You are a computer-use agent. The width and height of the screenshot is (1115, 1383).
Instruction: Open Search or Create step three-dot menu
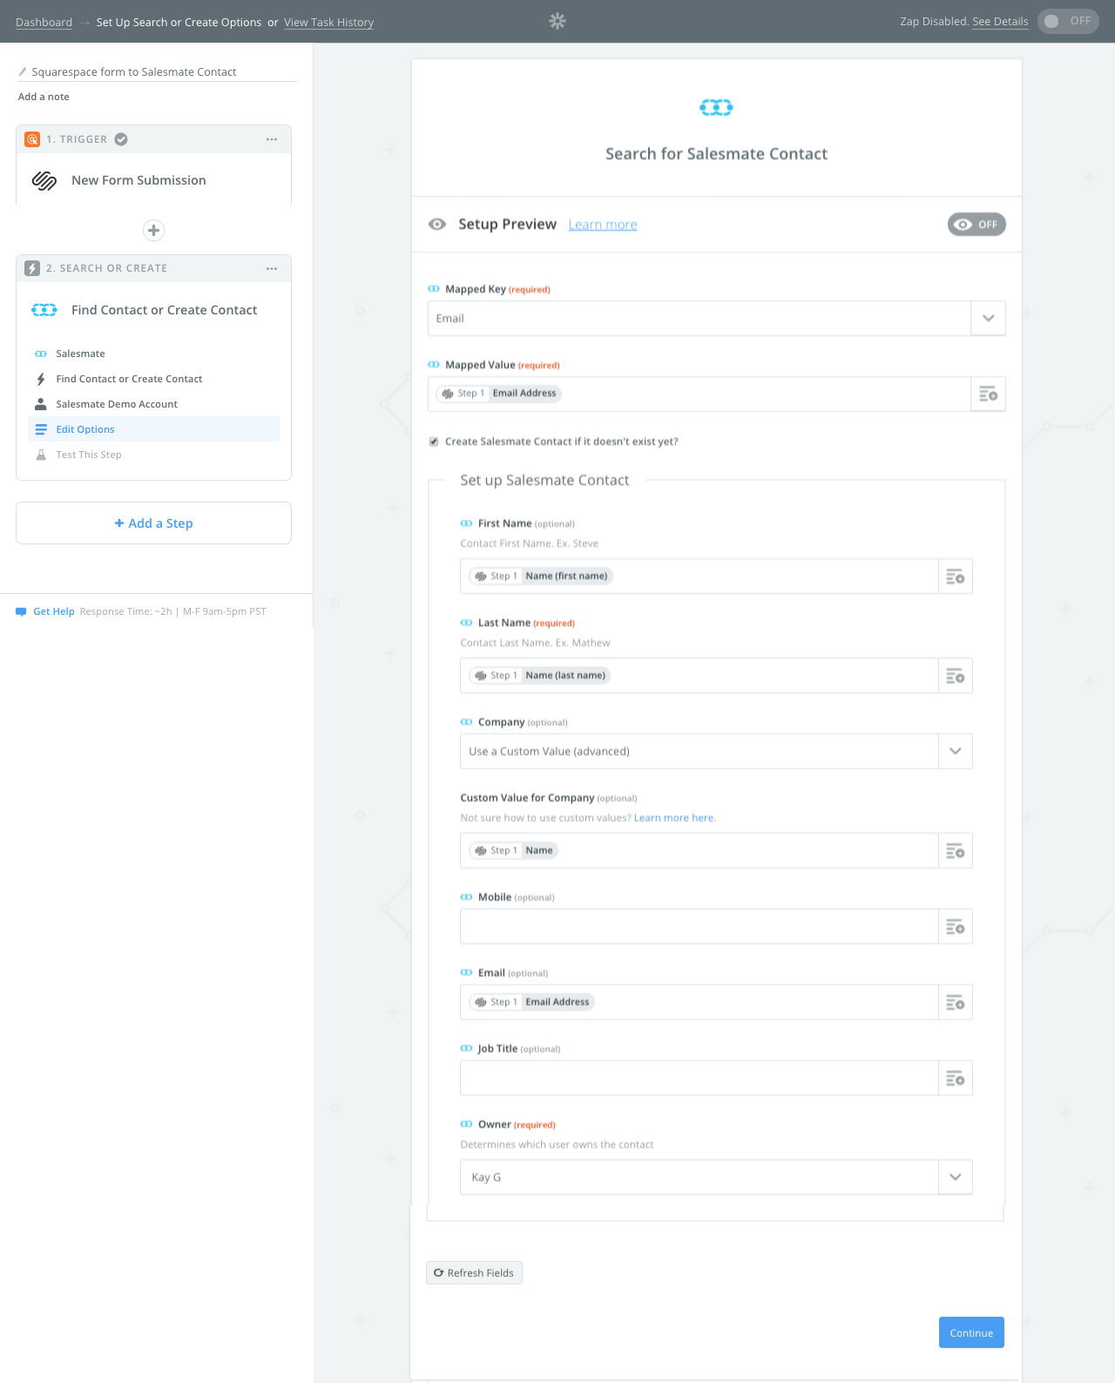tap(272, 268)
